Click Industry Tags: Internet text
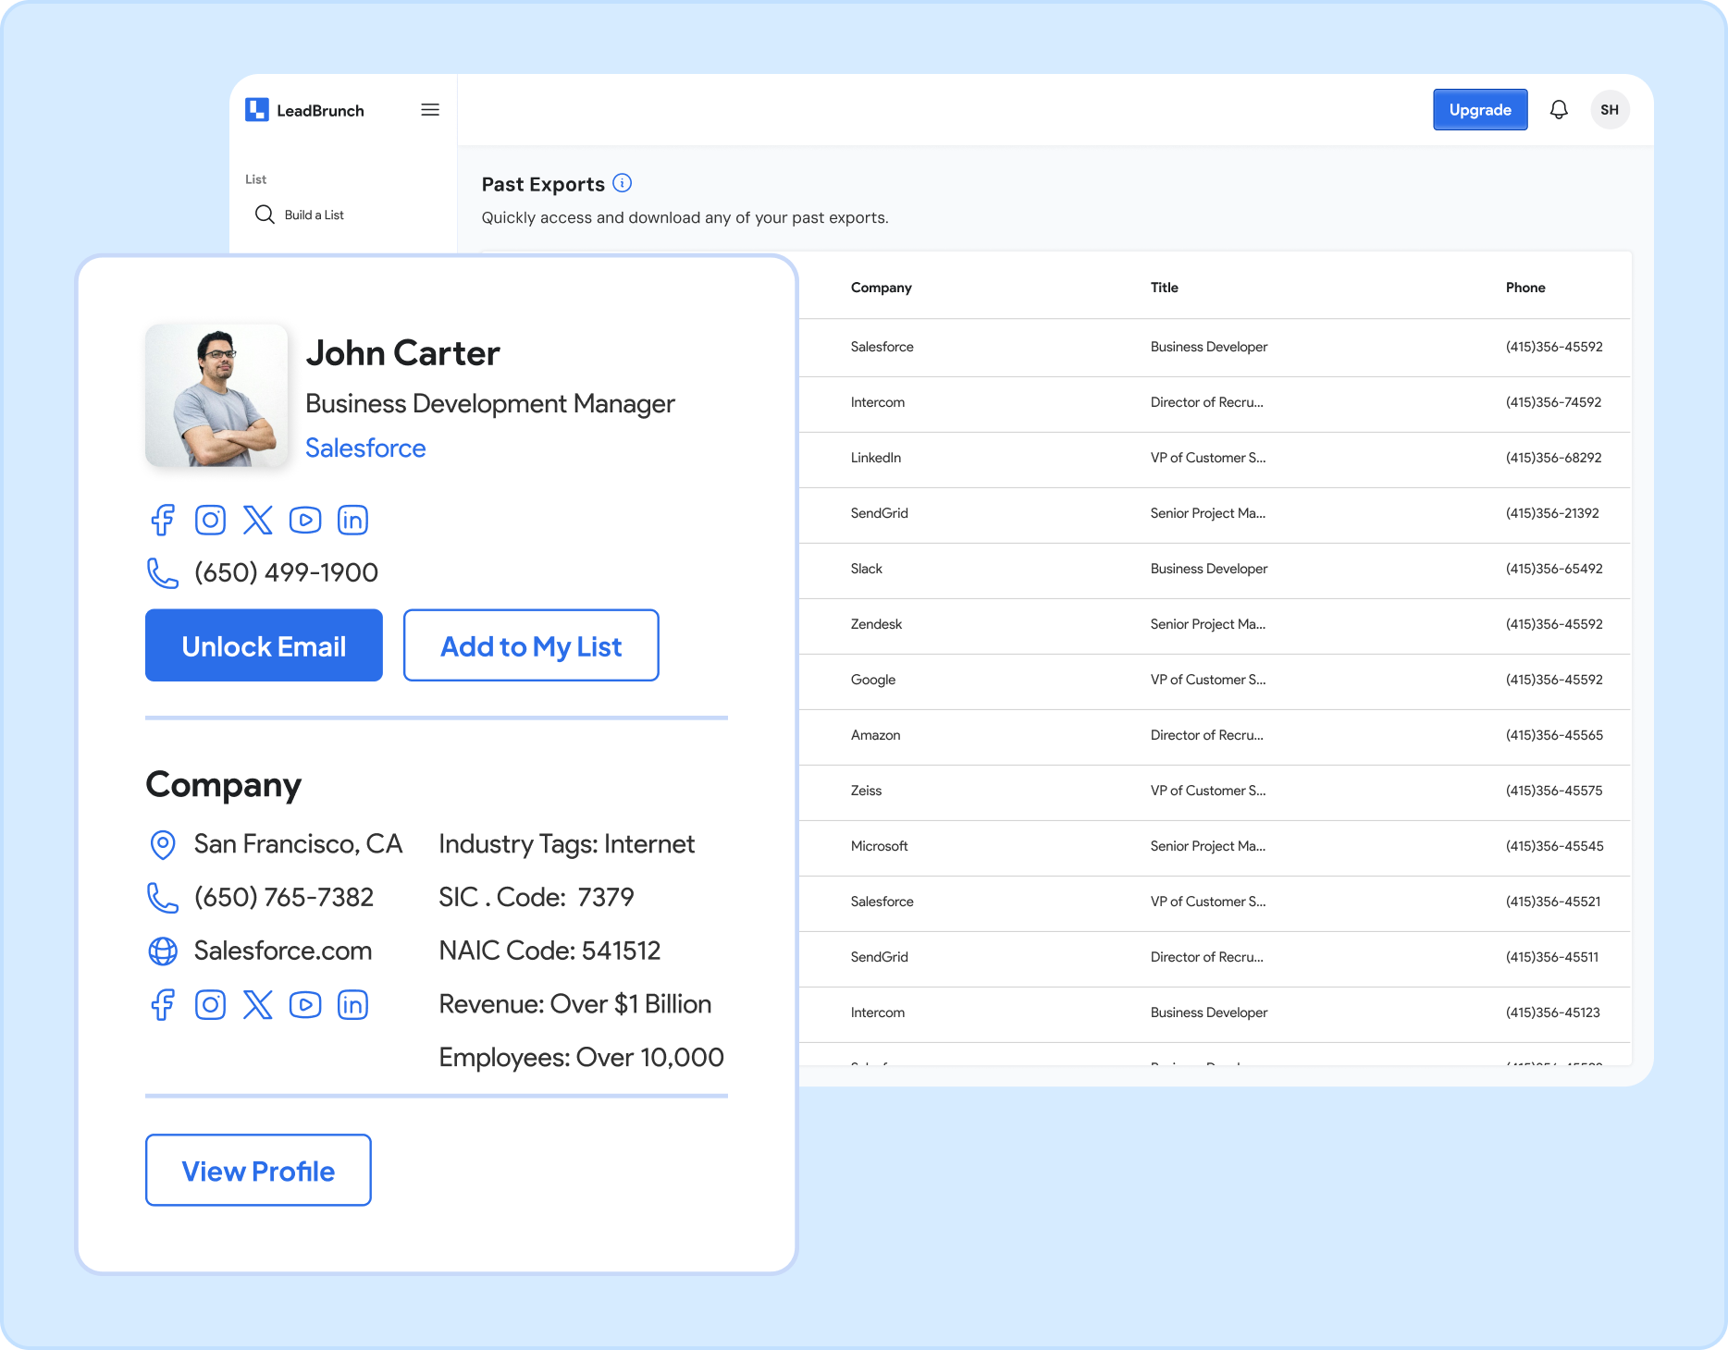Image resolution: width=1728 pixels, height=1350 pixels. 566,844
